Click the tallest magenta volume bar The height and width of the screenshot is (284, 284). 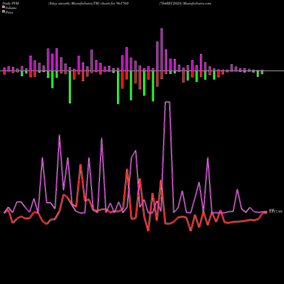(162, 50)
